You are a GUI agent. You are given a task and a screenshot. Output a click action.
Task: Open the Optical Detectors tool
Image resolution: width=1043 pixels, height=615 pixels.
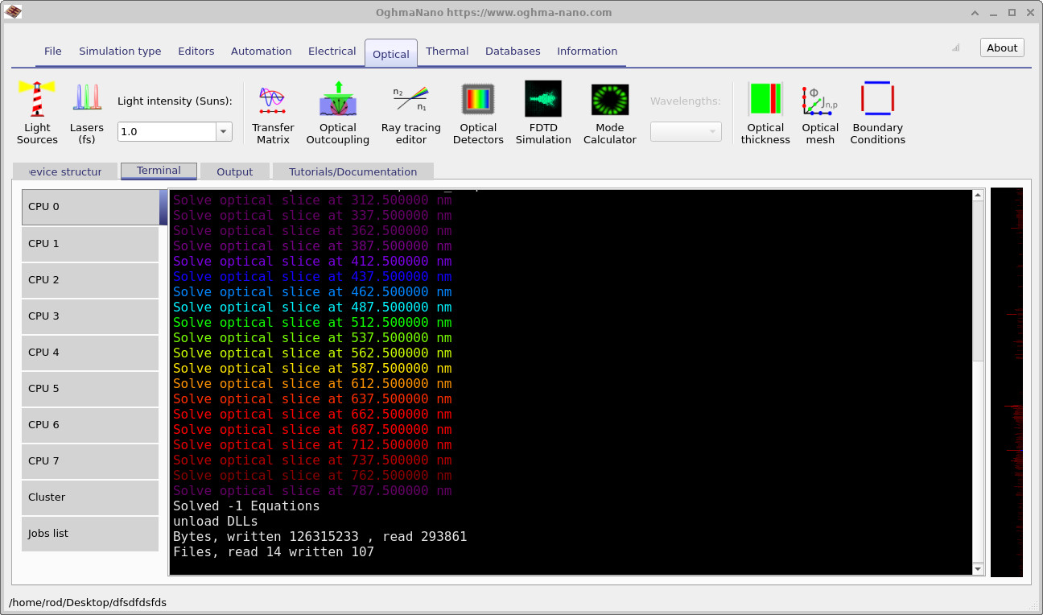pyautogui.click(x=478, y=113)
